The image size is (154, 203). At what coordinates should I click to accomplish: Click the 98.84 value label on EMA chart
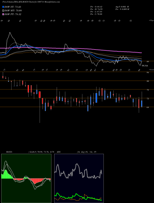pos(145,66)
